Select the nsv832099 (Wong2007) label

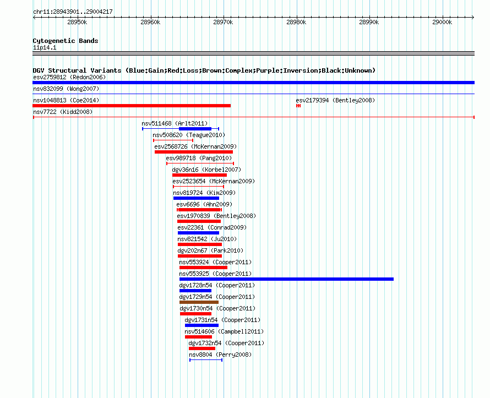pyautogui.click(x=66, y=89)
